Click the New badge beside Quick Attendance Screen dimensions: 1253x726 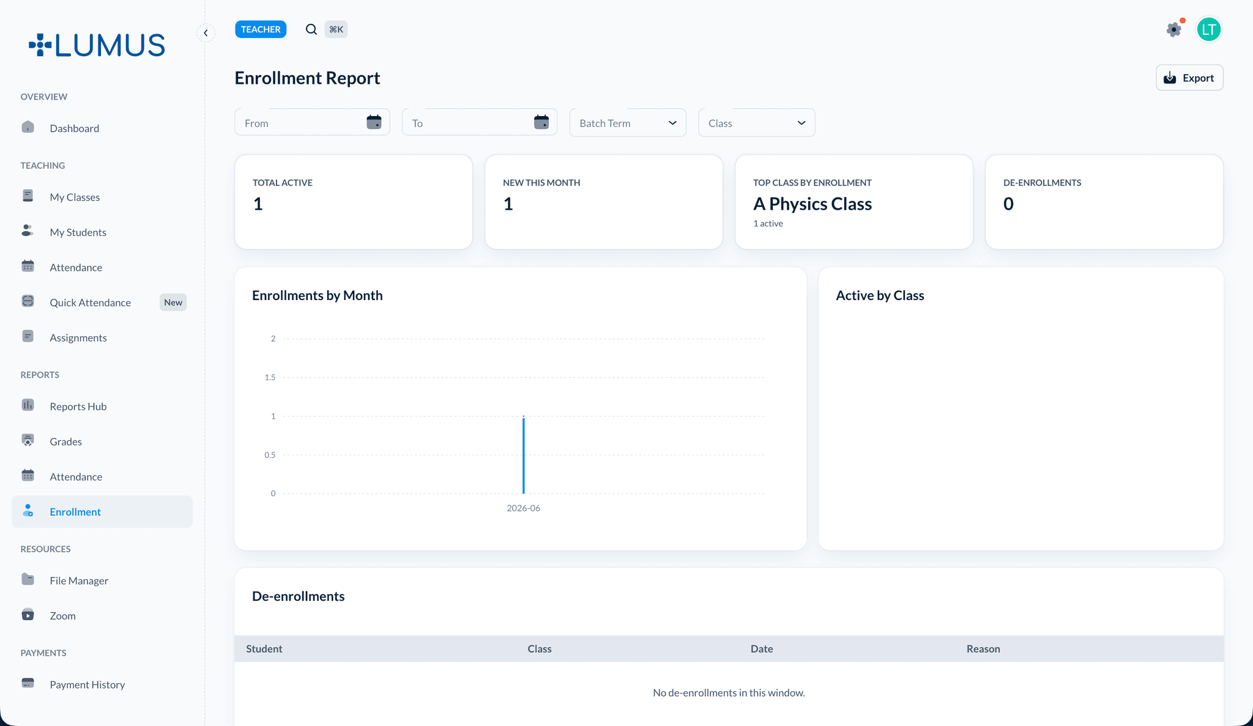tap(173, 302)
